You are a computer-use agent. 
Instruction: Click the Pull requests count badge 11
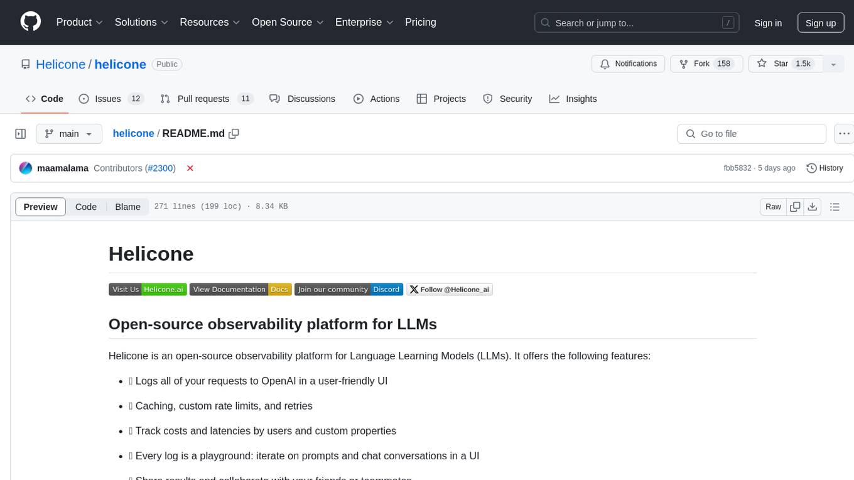246,99
